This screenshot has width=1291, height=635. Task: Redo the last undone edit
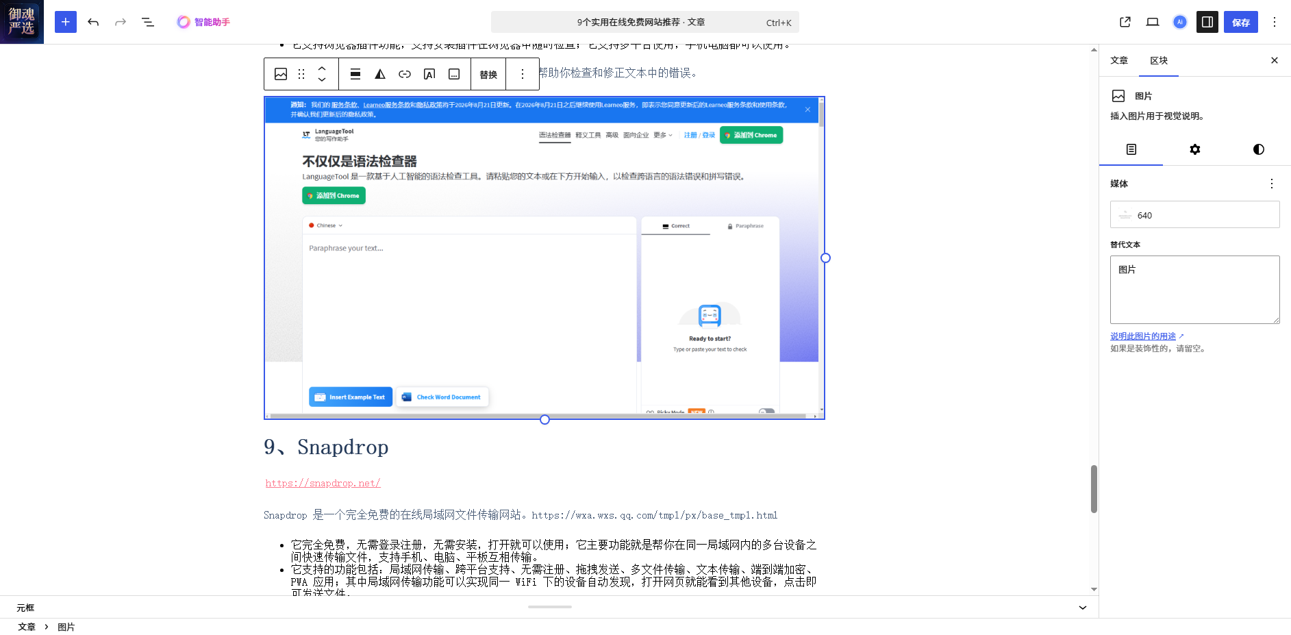[x=121, y=22]
